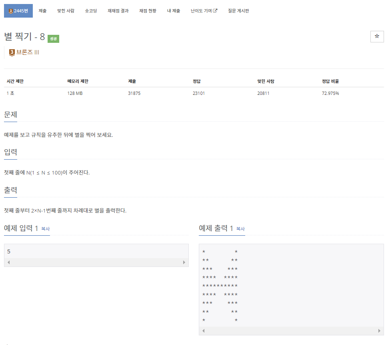Click the 메모리 제한 column header
Viewport: 392px width, 345px height.
tap(78, 81)
